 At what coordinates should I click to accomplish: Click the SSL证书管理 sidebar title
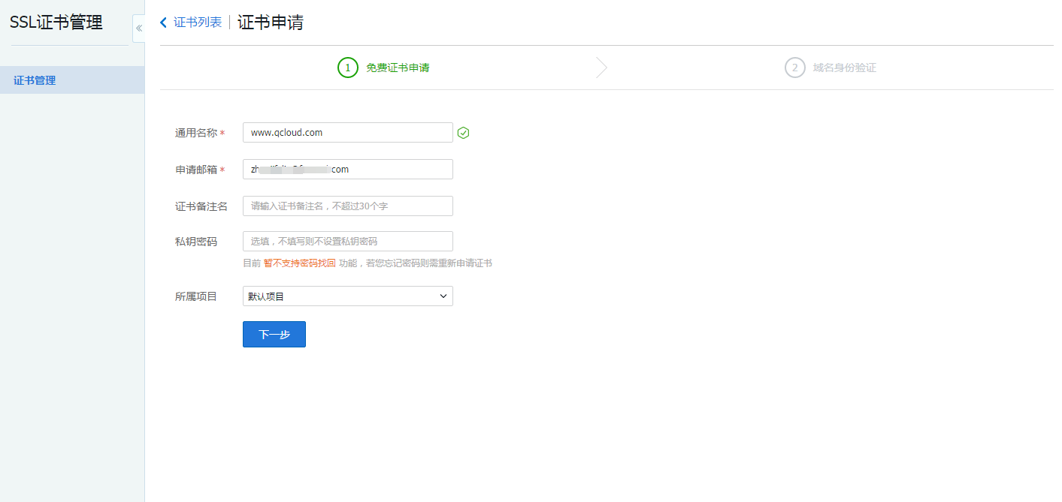click(56, 23)
